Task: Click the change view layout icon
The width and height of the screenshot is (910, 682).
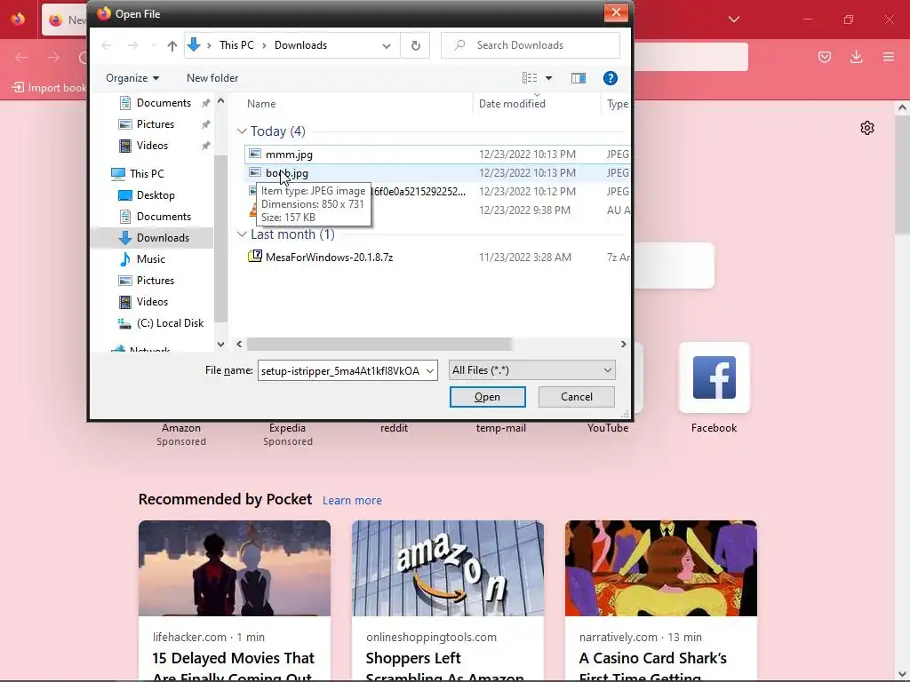Action: [x=530, y=78]
